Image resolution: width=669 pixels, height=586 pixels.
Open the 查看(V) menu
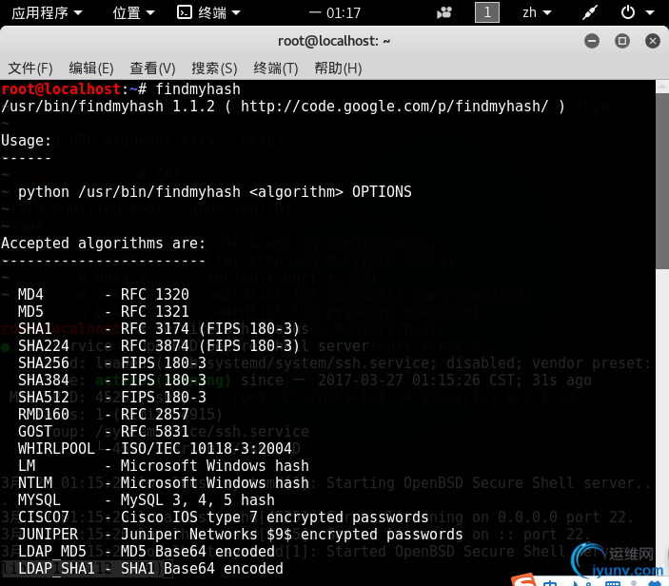pos(152,68)
